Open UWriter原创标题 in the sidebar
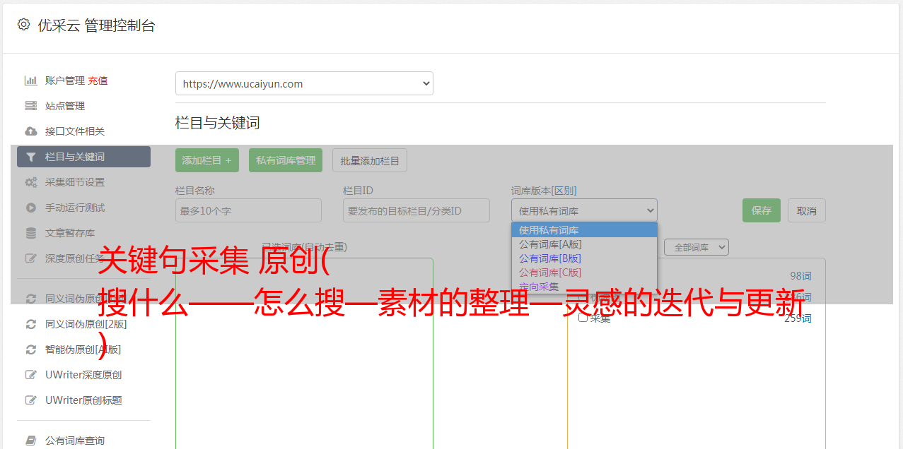Viewport: 903px width, 449px height. coord(83,400)
